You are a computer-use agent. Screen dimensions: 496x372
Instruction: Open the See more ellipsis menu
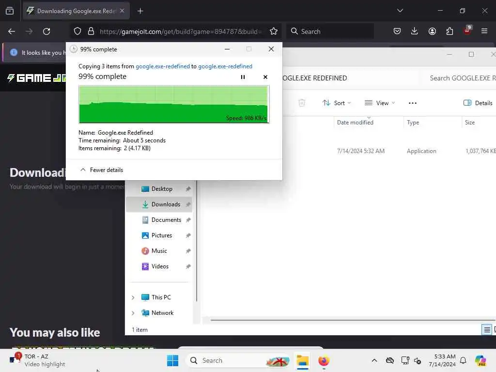point(413,103)
